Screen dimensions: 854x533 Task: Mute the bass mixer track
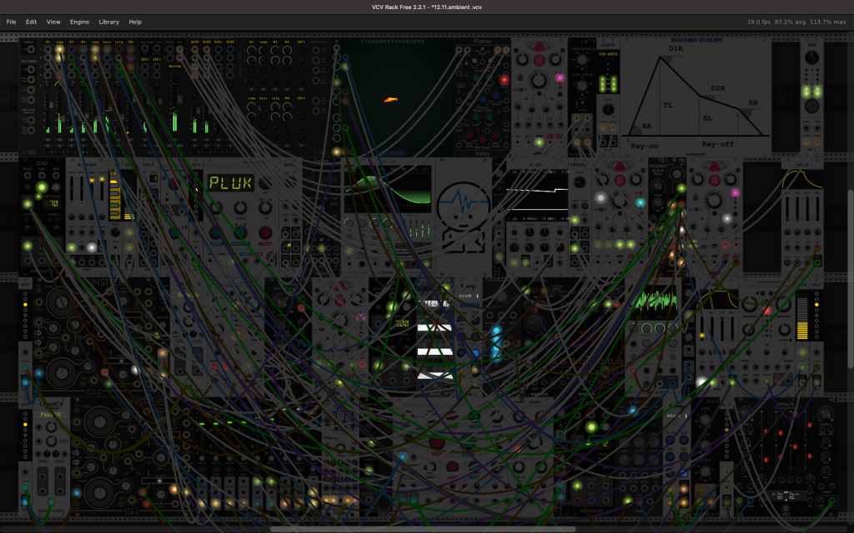(x=108, y=139)
